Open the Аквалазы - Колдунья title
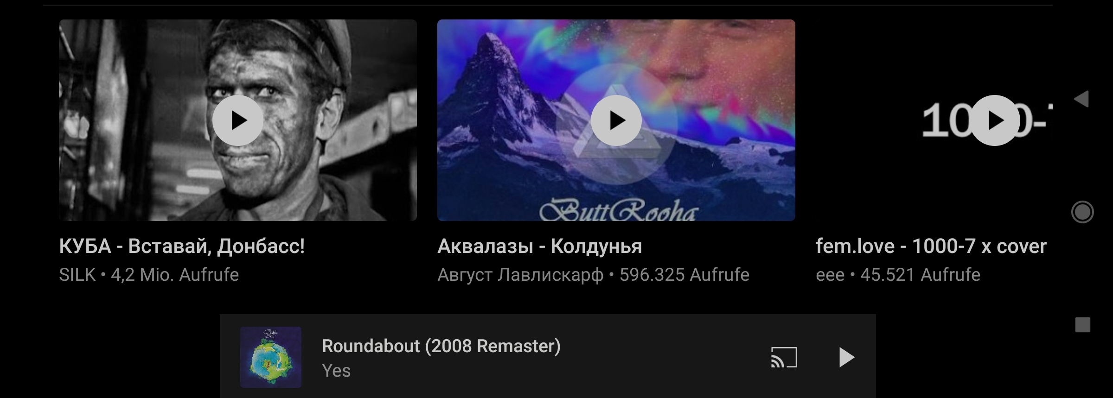 (539, 246)
